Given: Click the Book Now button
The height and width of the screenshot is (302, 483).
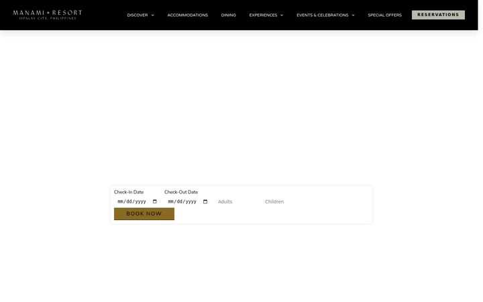Looking at the screenshot, I should coord(144,214).
